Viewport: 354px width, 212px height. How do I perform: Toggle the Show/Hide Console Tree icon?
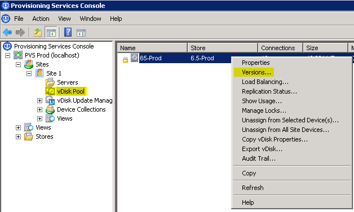pos(51,33)
